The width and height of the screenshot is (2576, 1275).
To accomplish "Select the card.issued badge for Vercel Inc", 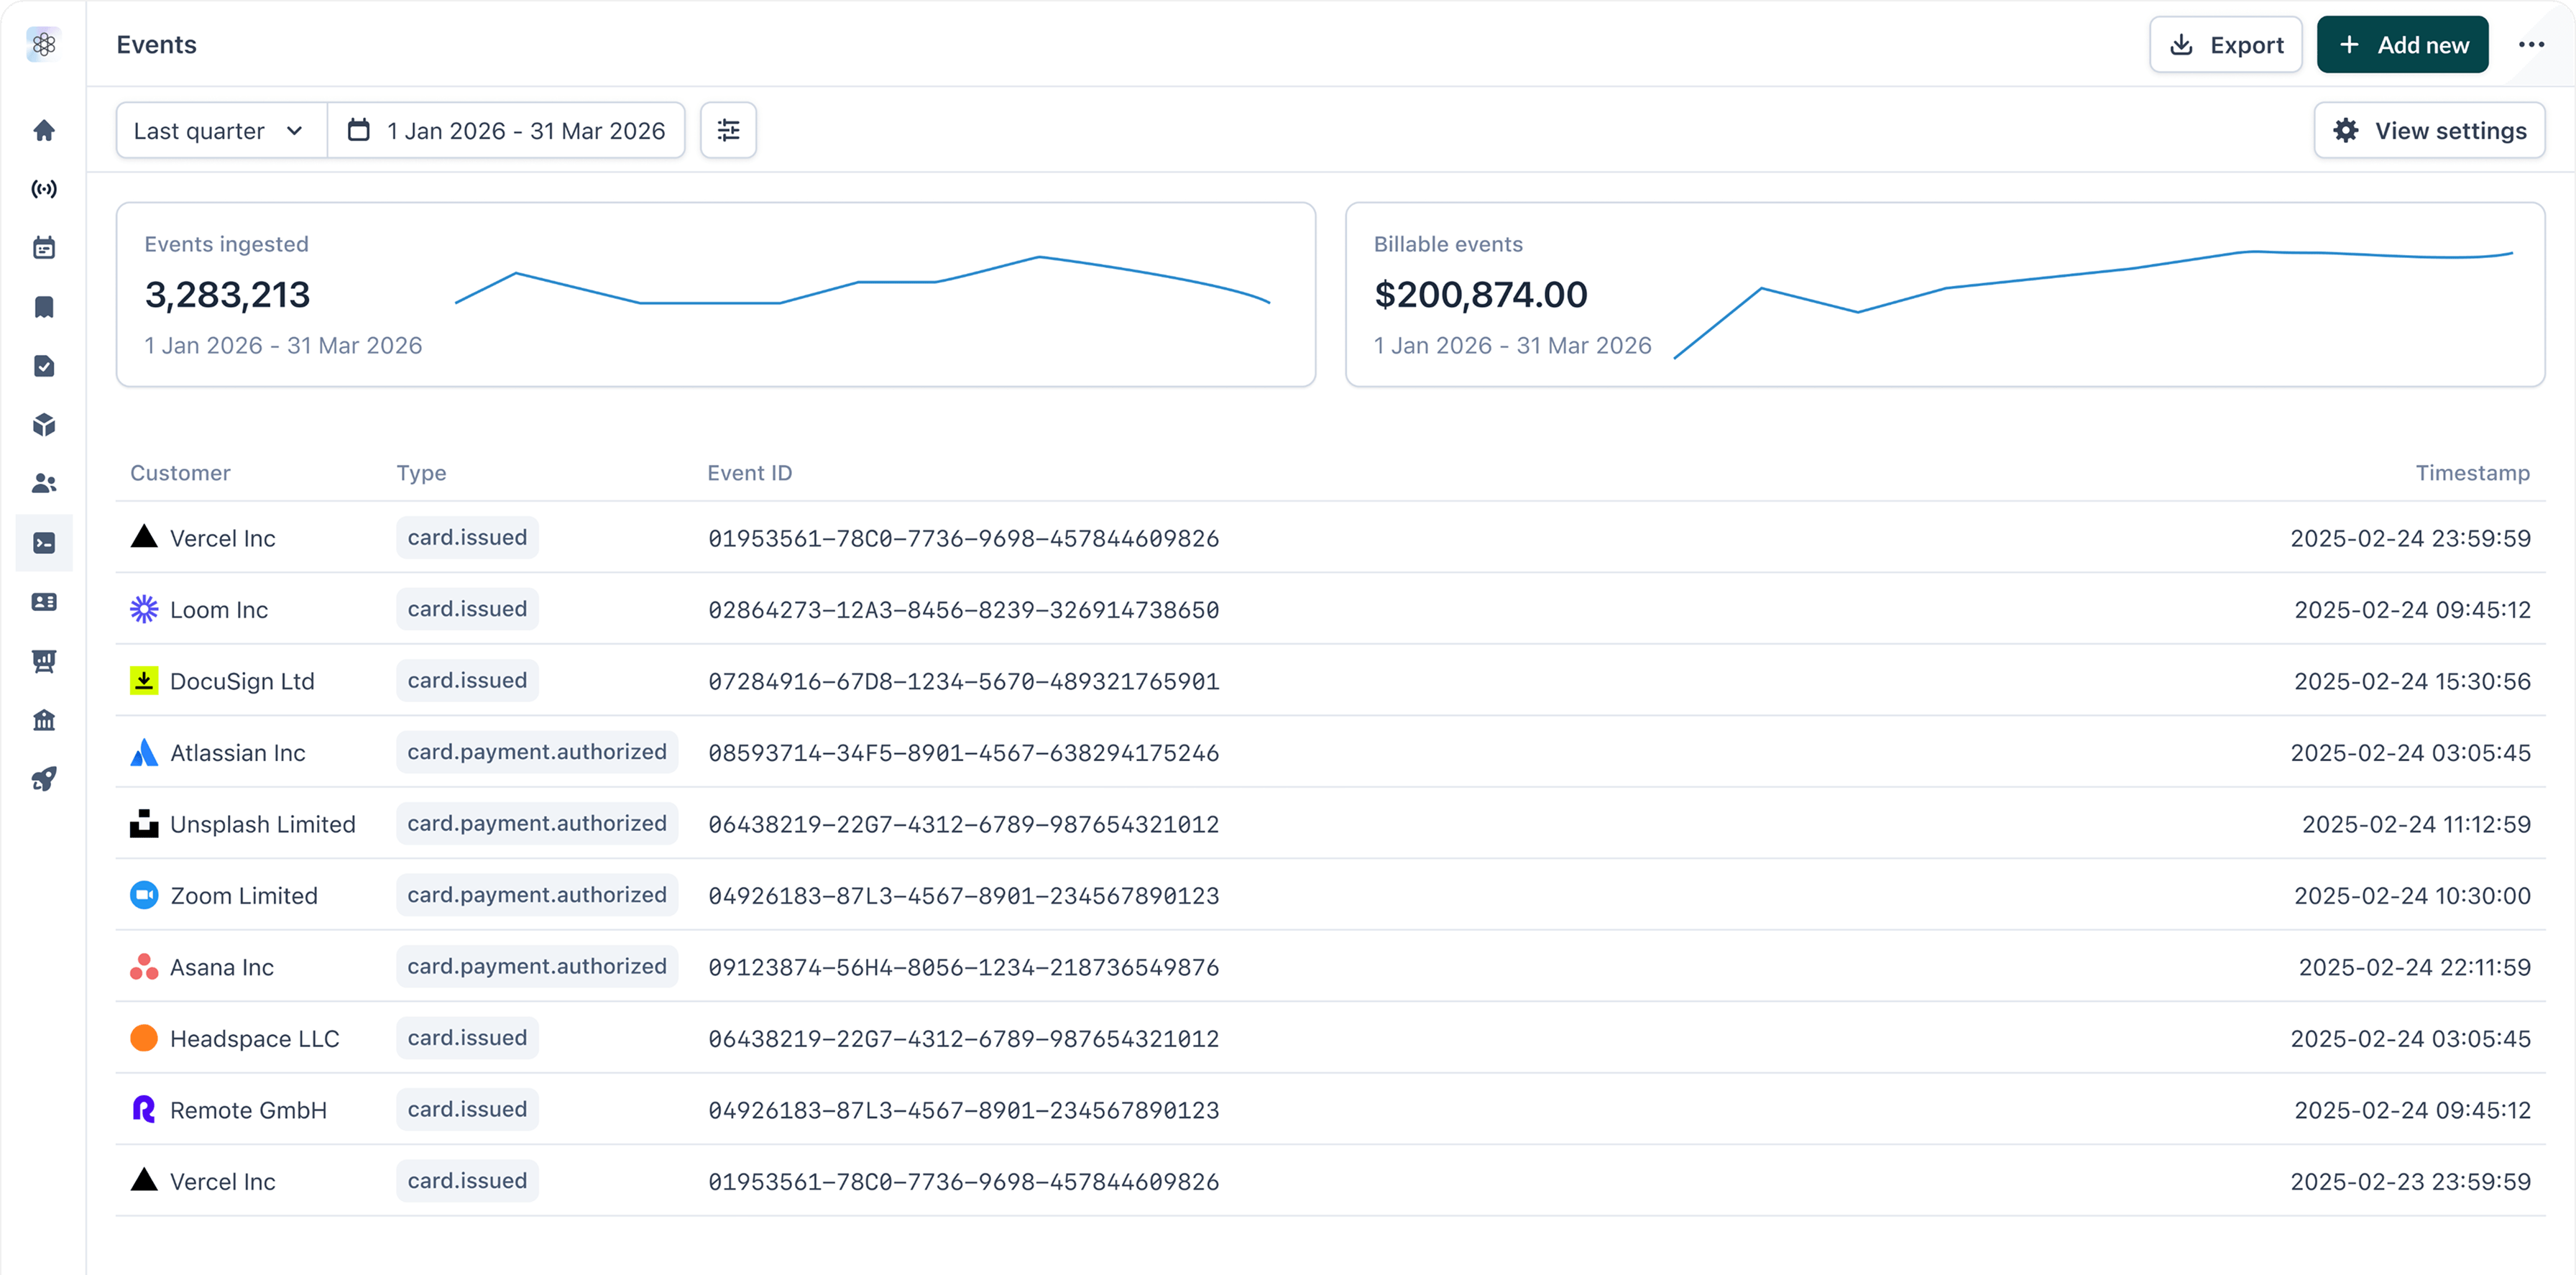I will coord(466,537).
